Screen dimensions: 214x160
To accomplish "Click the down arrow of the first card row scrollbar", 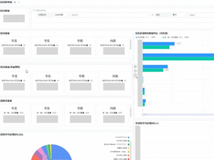I will [x=131, y=59].
